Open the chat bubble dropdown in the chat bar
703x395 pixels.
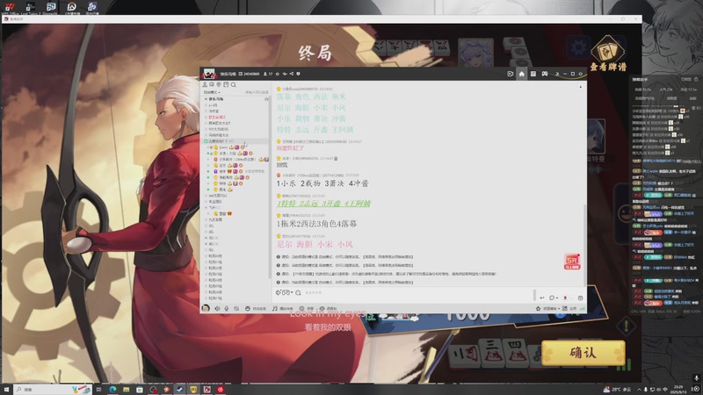[x=554, y=298]
